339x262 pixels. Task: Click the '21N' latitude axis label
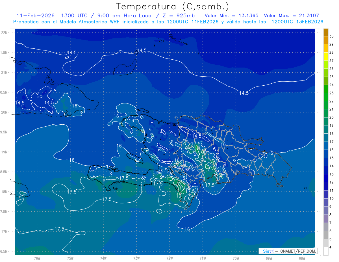click(5, 72)
